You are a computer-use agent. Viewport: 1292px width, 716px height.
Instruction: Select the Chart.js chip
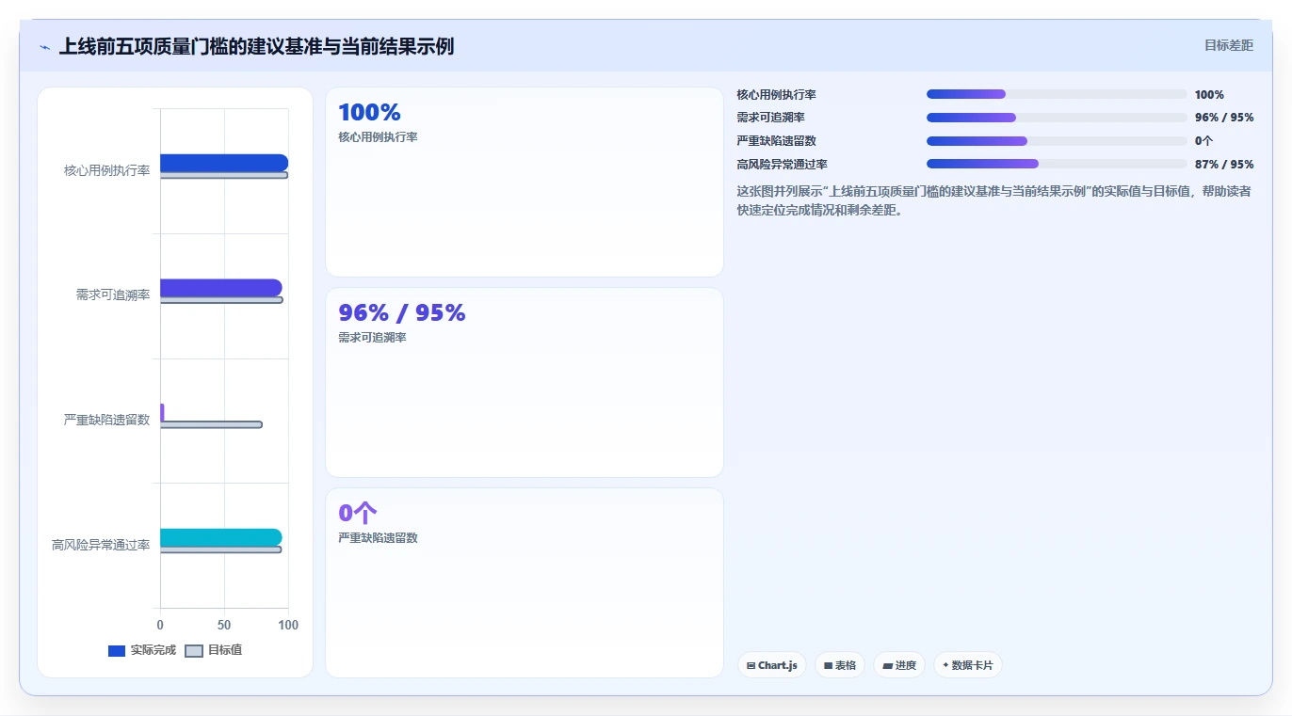point(771,665)
